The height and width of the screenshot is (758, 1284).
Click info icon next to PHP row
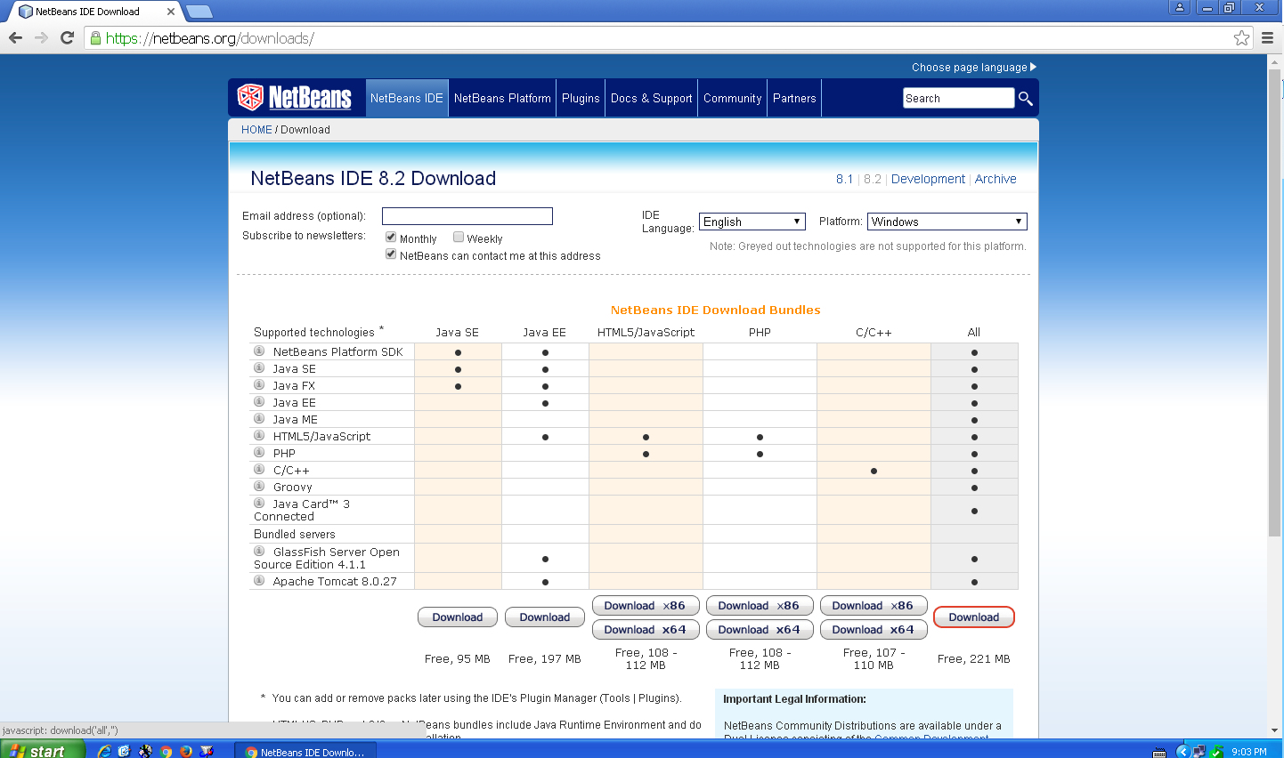259,453
